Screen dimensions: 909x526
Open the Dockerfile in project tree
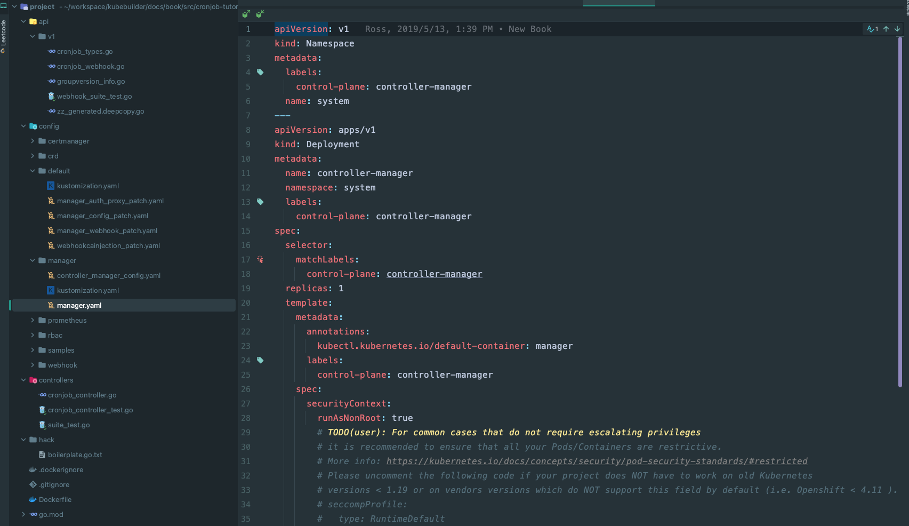coord(55,500)
